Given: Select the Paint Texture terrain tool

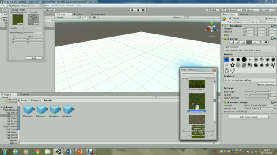Looking at the screenshot, I should (x=249, y=43).
